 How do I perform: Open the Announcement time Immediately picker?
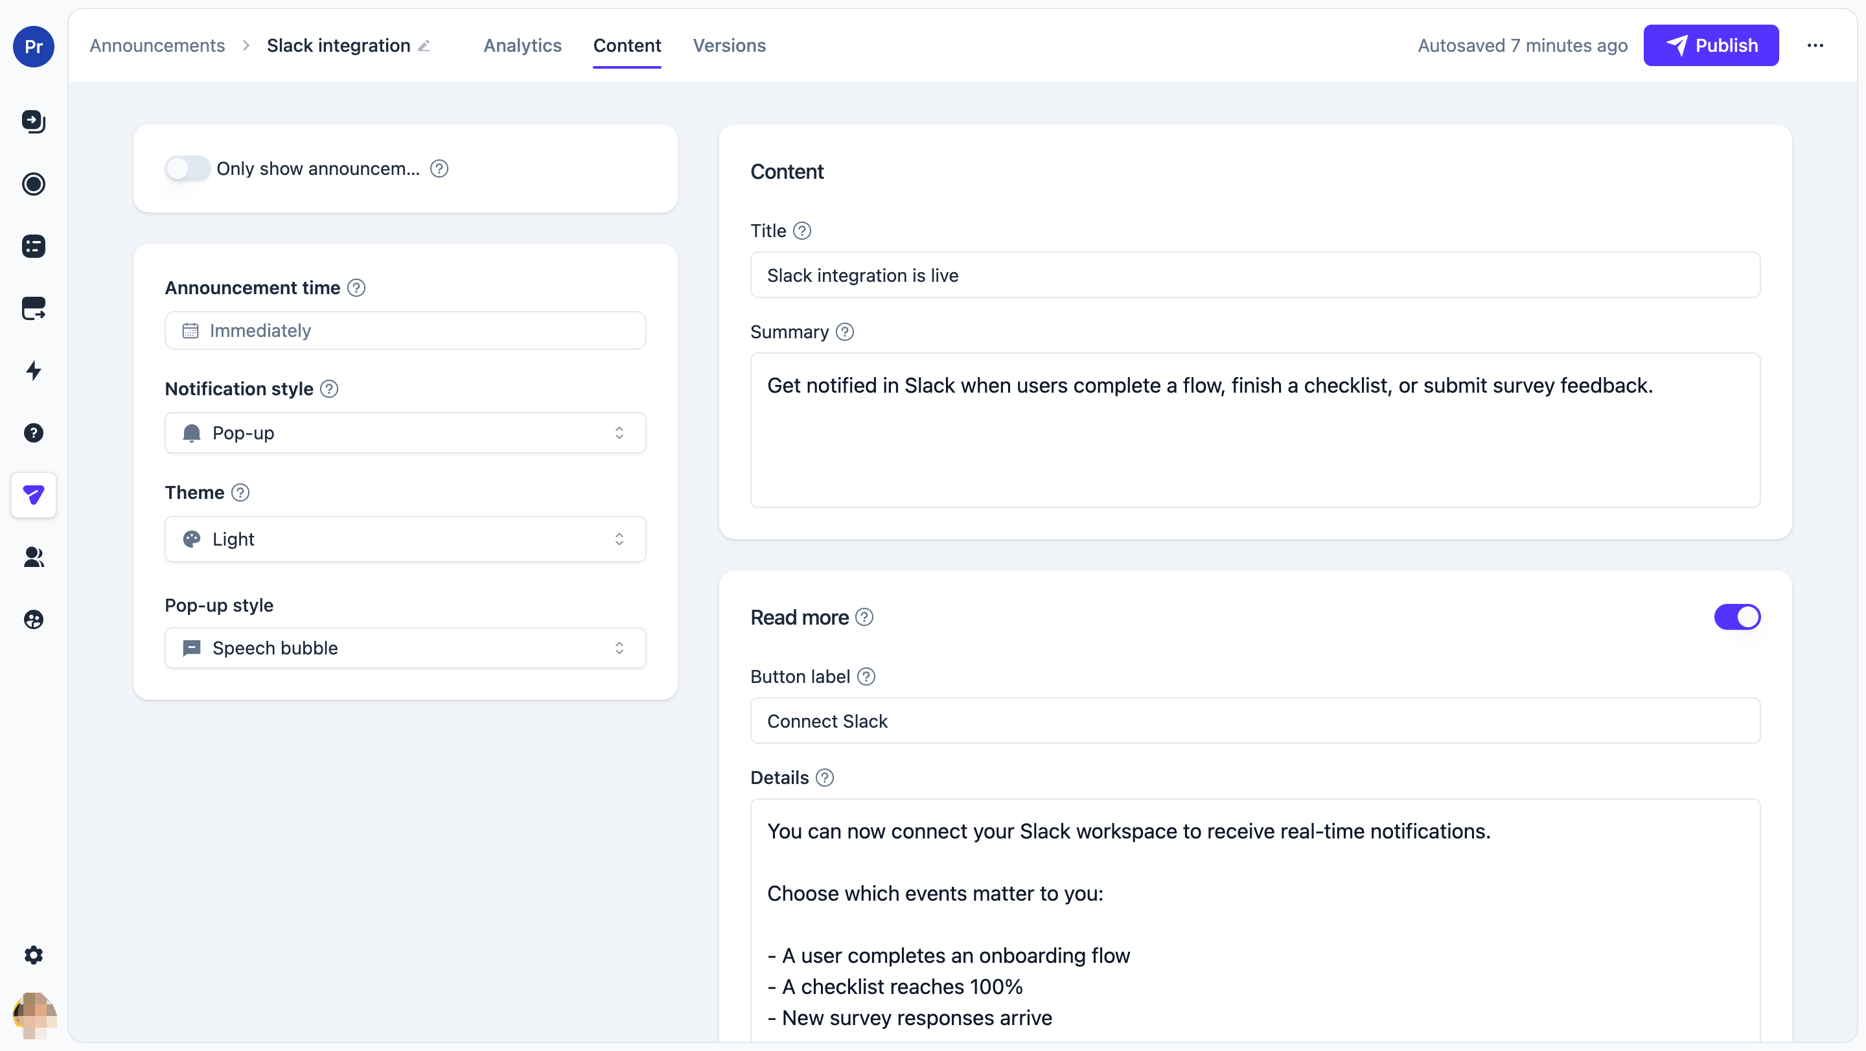(406, 331)
